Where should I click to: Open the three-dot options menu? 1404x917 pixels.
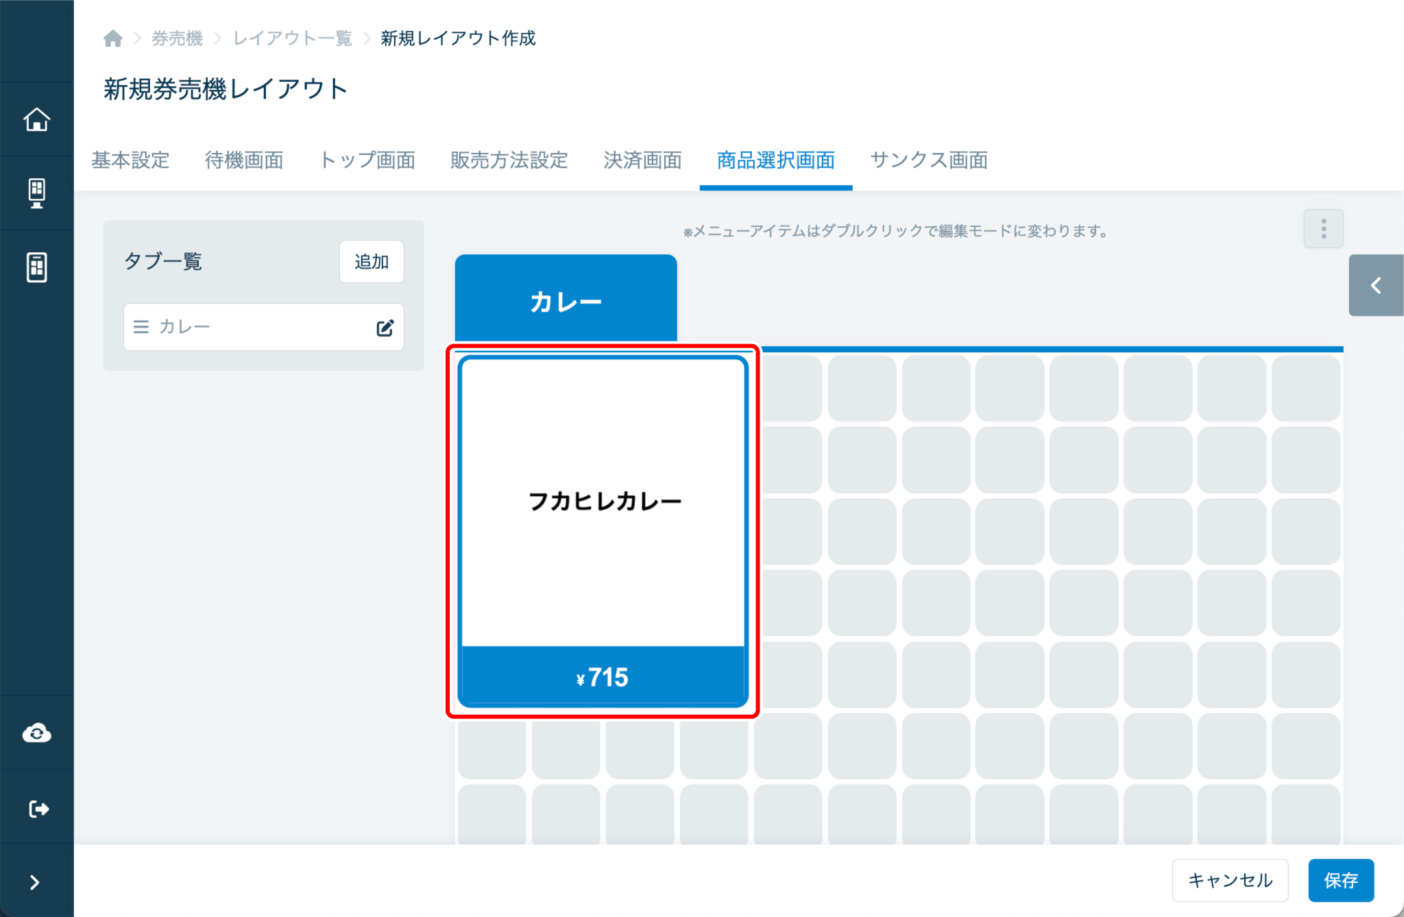click(1323, 229)
